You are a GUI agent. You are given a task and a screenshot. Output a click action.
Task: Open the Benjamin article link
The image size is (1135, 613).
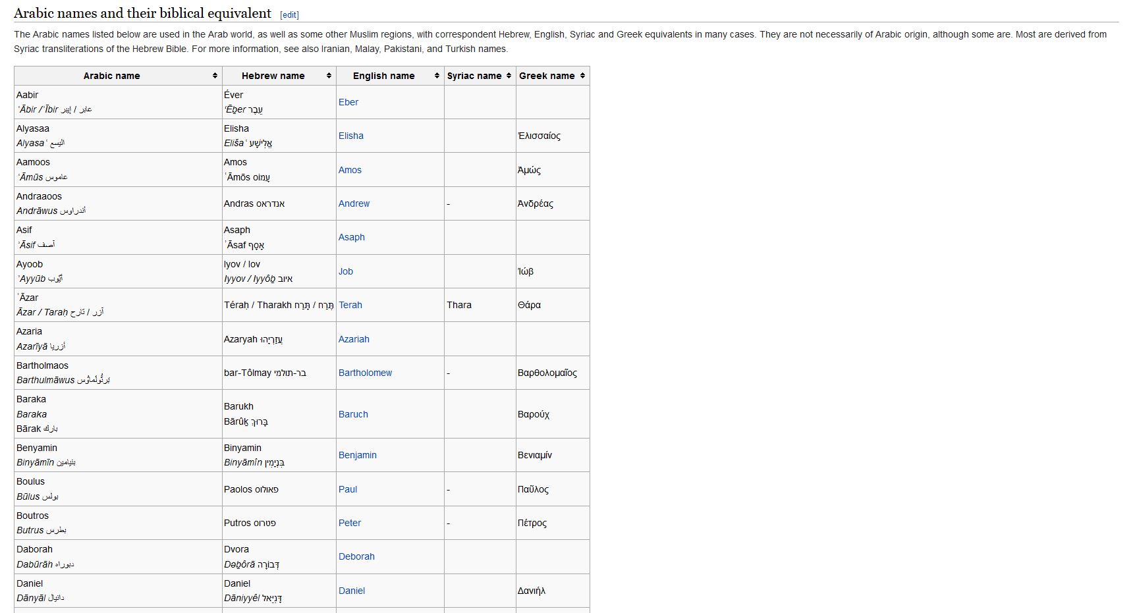(358, 455)
